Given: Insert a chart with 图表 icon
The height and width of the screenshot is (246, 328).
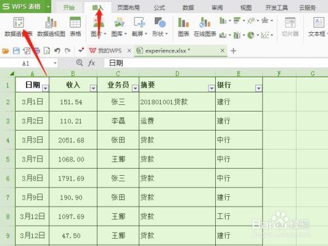Looking at the screenshot, I should tap(184, 22).
